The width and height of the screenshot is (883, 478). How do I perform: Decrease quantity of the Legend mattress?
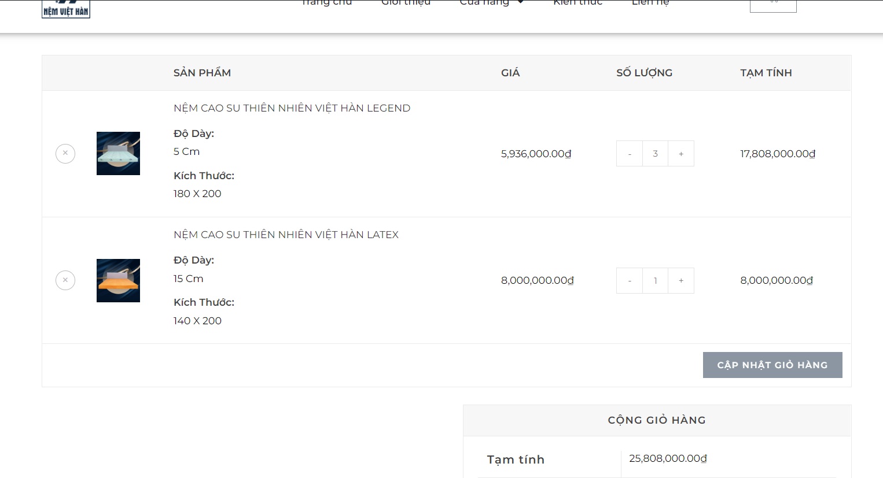pos(630,154)
